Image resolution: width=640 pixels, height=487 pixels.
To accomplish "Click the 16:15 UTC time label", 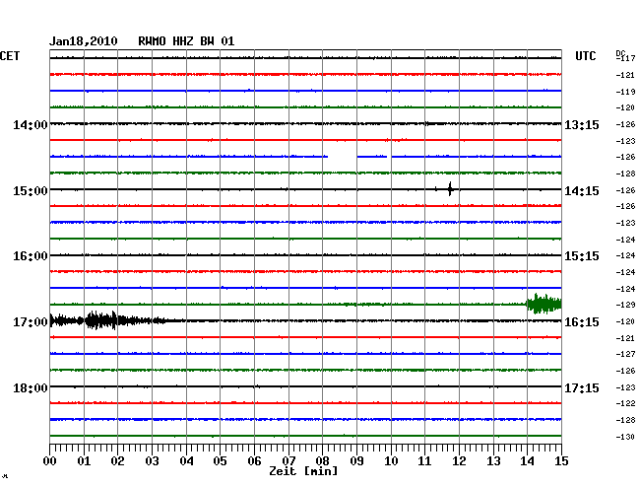I will coord(582,322).
